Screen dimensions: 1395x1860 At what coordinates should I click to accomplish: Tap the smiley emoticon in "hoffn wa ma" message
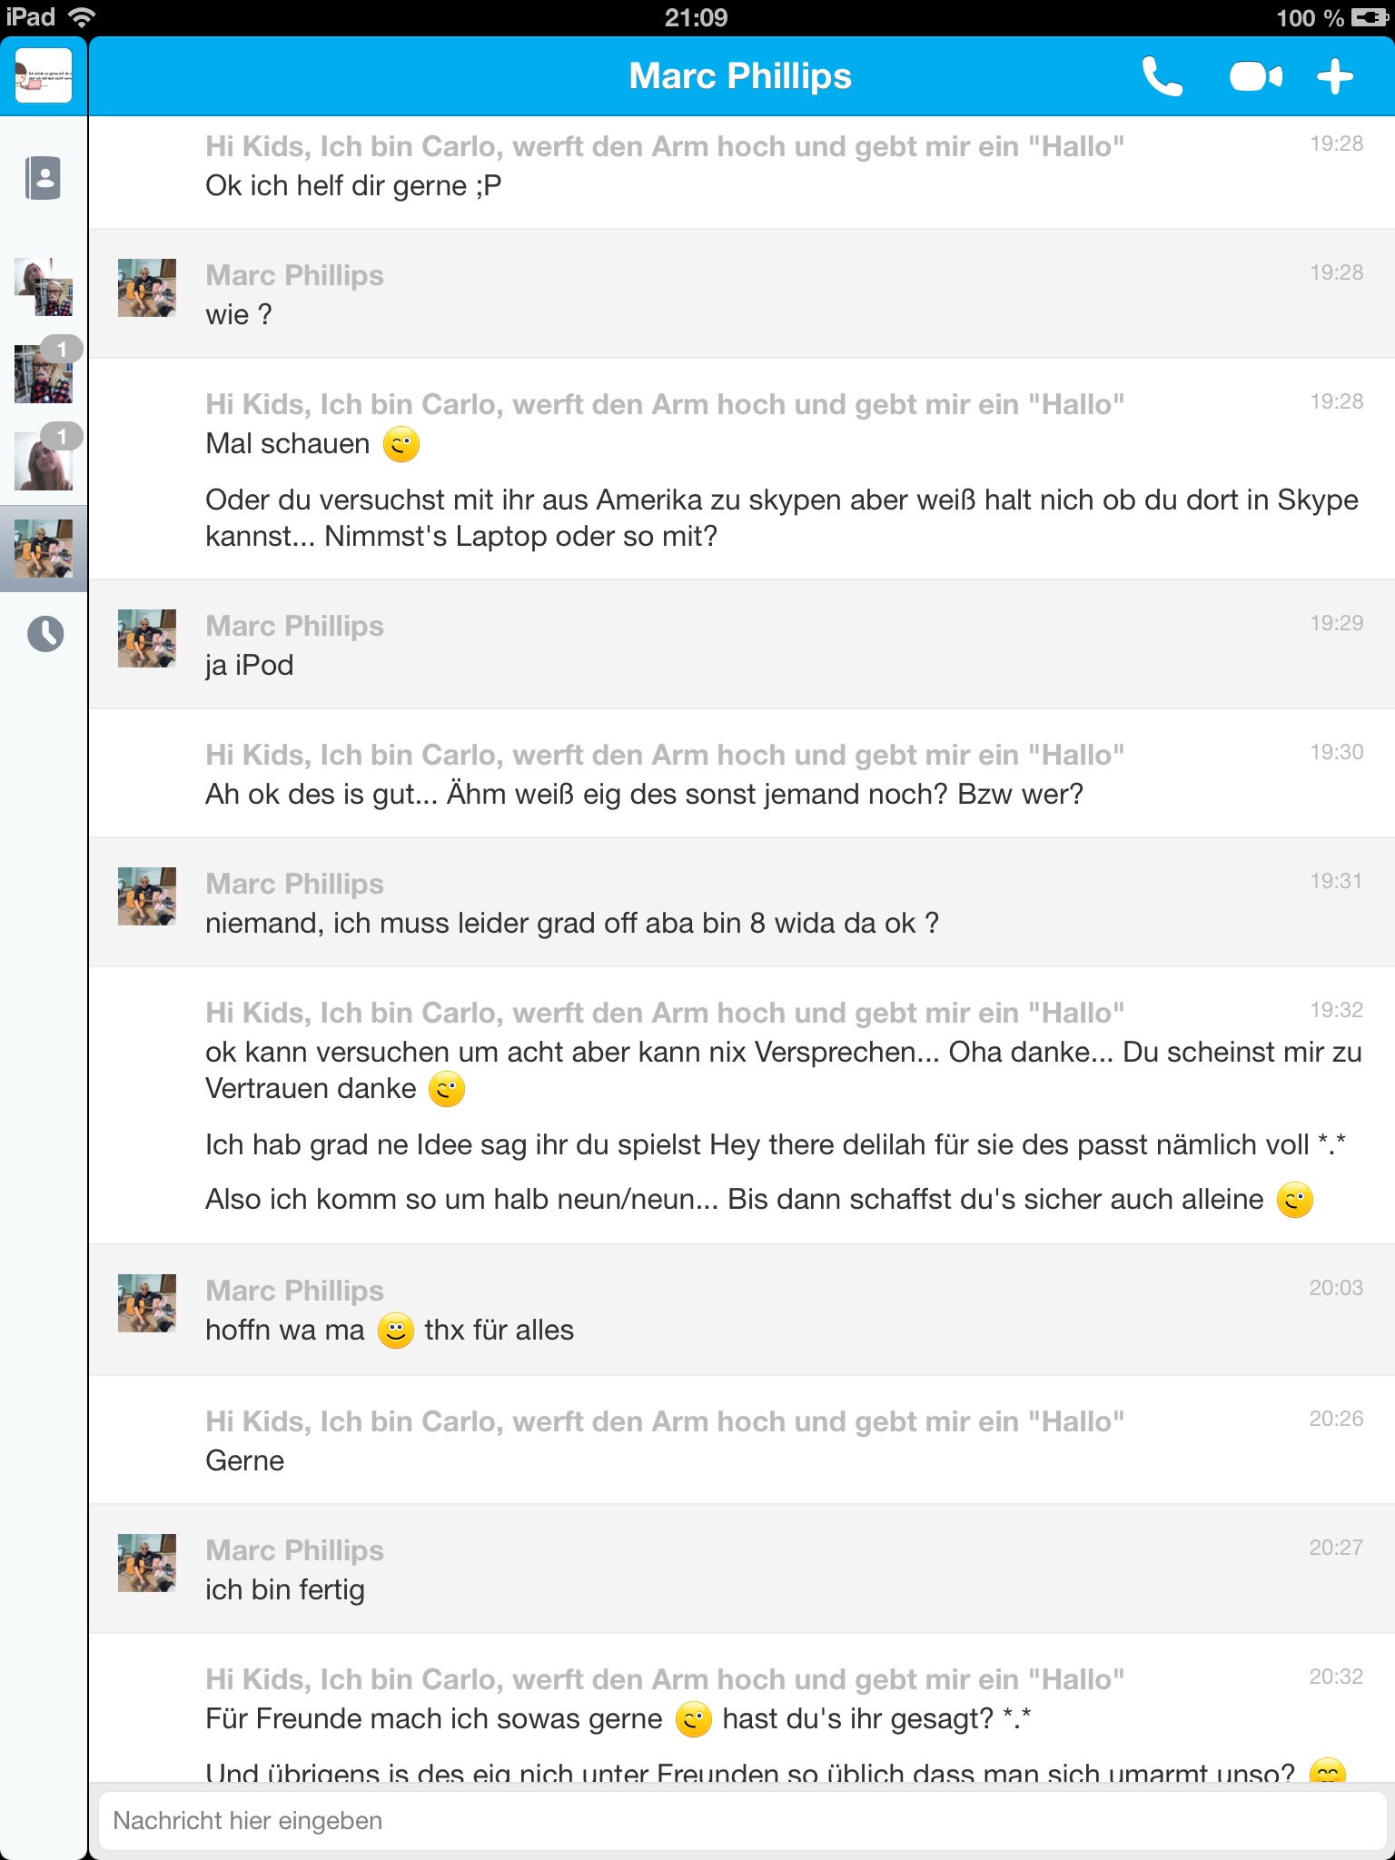pyautogui.click(x=395, y=1331)
